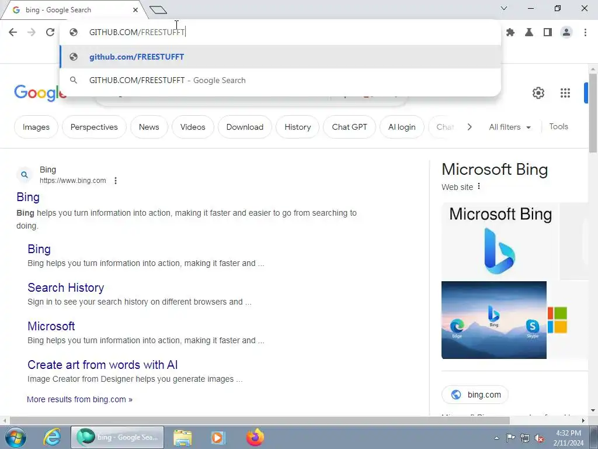Click the Chrome Labs flask icon

pos(529,33)
